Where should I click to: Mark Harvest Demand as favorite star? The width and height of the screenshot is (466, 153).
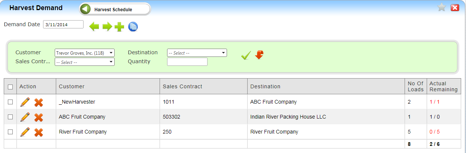click(x=442, y=7)
